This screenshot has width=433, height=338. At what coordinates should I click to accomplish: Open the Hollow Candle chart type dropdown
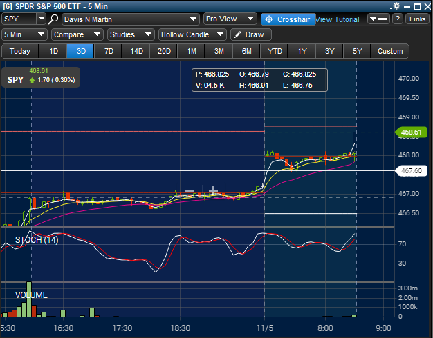(192, 34)
